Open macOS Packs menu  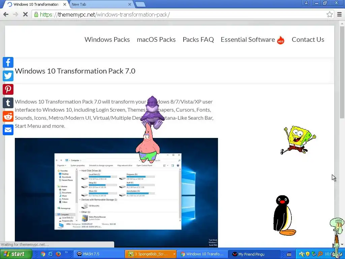click(156, 40)
